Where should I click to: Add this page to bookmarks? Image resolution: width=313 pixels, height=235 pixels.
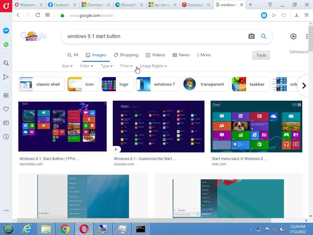click(283, 15)
